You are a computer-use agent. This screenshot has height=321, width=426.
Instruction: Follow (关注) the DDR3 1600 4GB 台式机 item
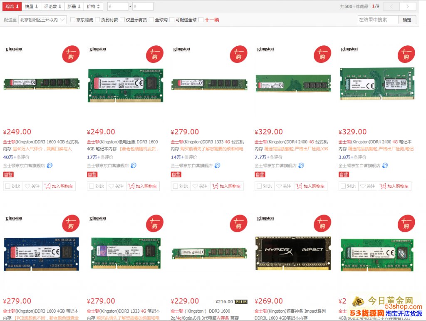pyautogui.click(x=32, y=186)
